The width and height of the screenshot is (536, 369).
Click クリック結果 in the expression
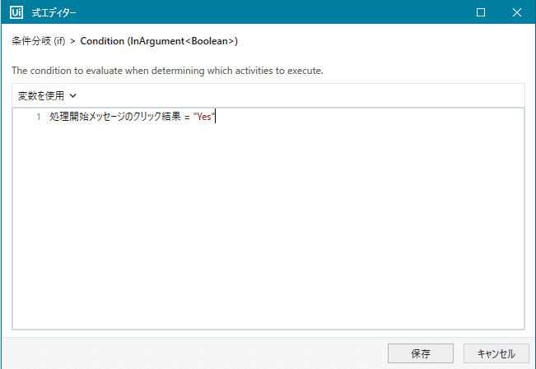point(156,117)
